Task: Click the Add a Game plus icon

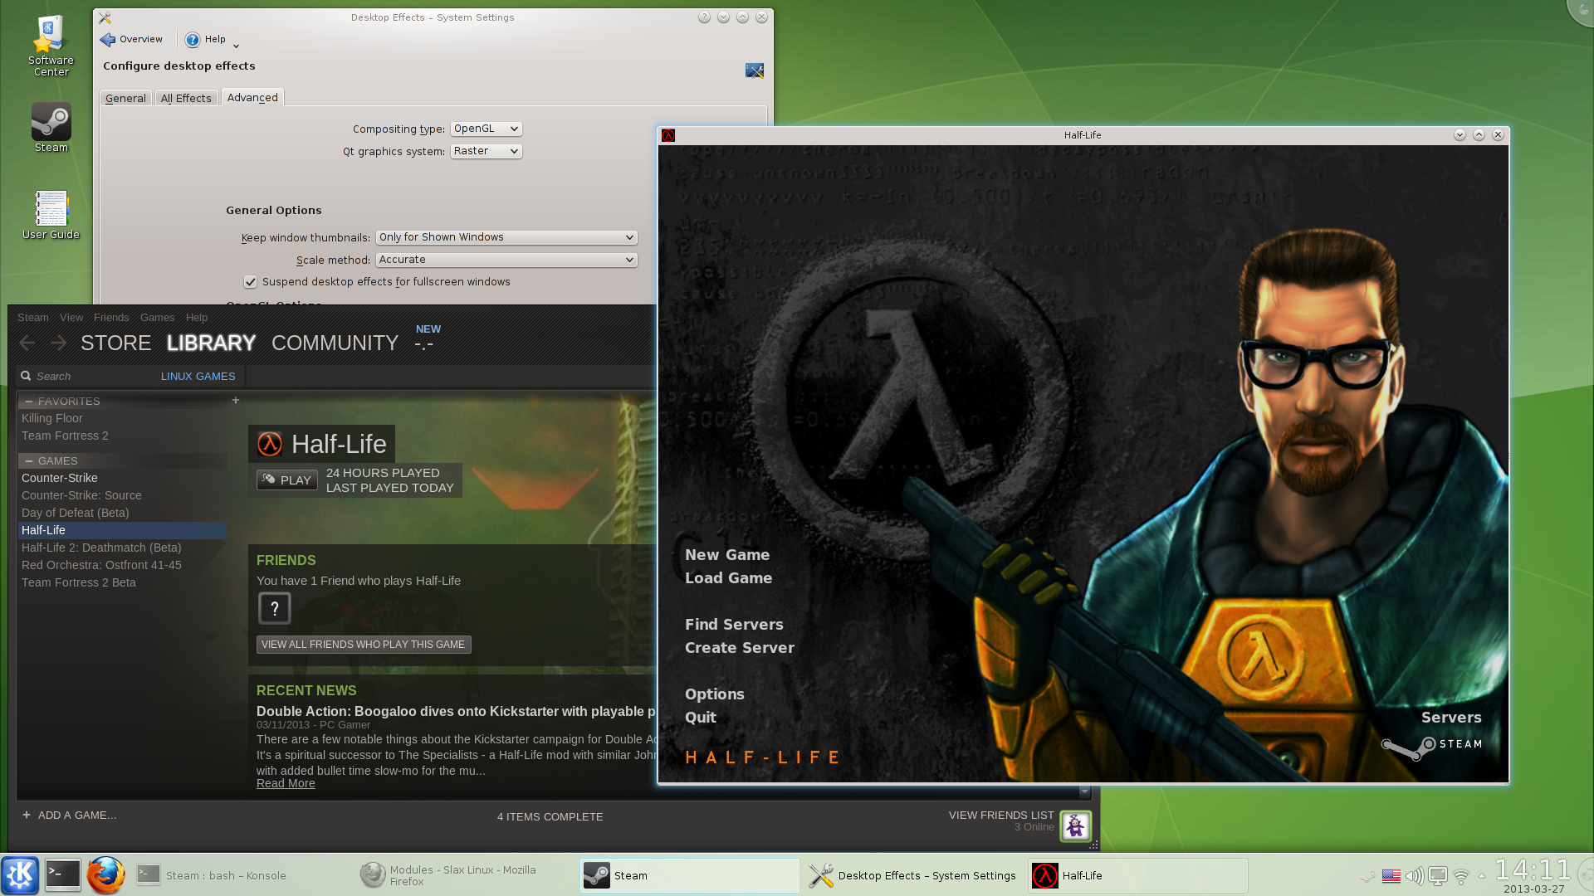Action: [x=27, y=815]
